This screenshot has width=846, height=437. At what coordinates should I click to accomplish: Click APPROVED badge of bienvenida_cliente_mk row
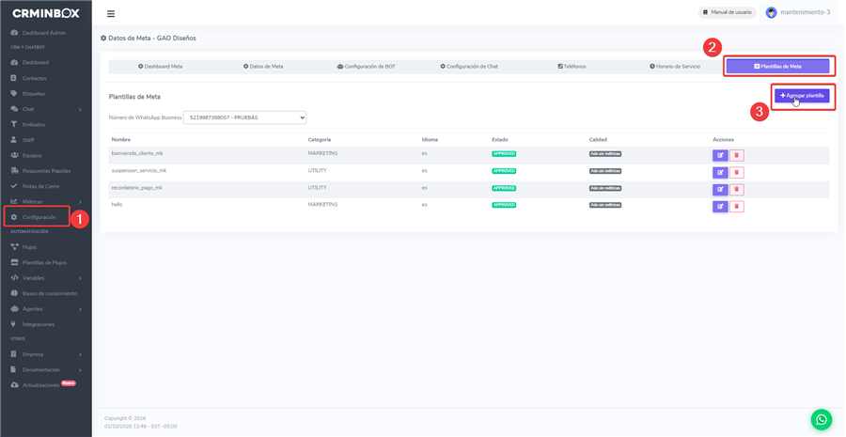(x=504, y=154)
